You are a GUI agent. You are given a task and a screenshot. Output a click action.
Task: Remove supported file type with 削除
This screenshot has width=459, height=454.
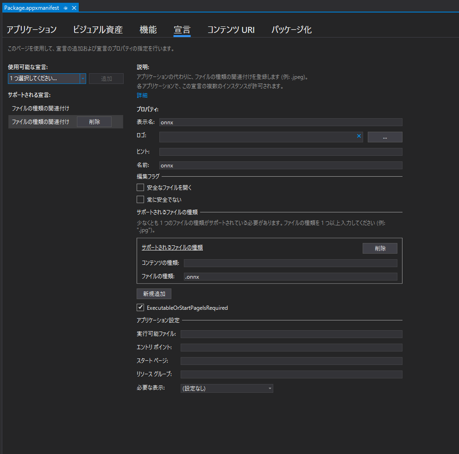(380, 248)
